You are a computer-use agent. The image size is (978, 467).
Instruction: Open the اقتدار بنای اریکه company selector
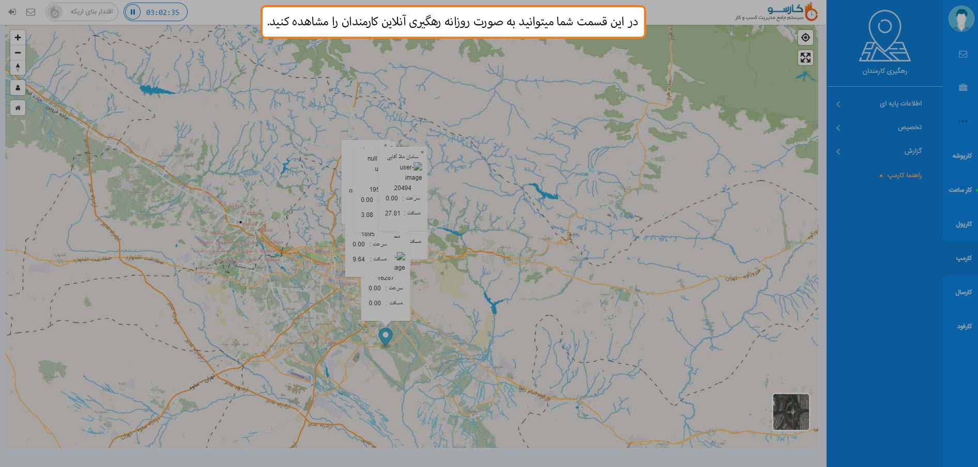(82, 12)
